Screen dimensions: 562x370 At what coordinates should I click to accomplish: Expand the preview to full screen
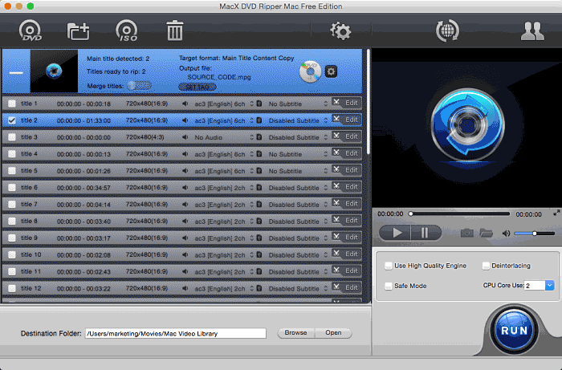tap(556, 213)
